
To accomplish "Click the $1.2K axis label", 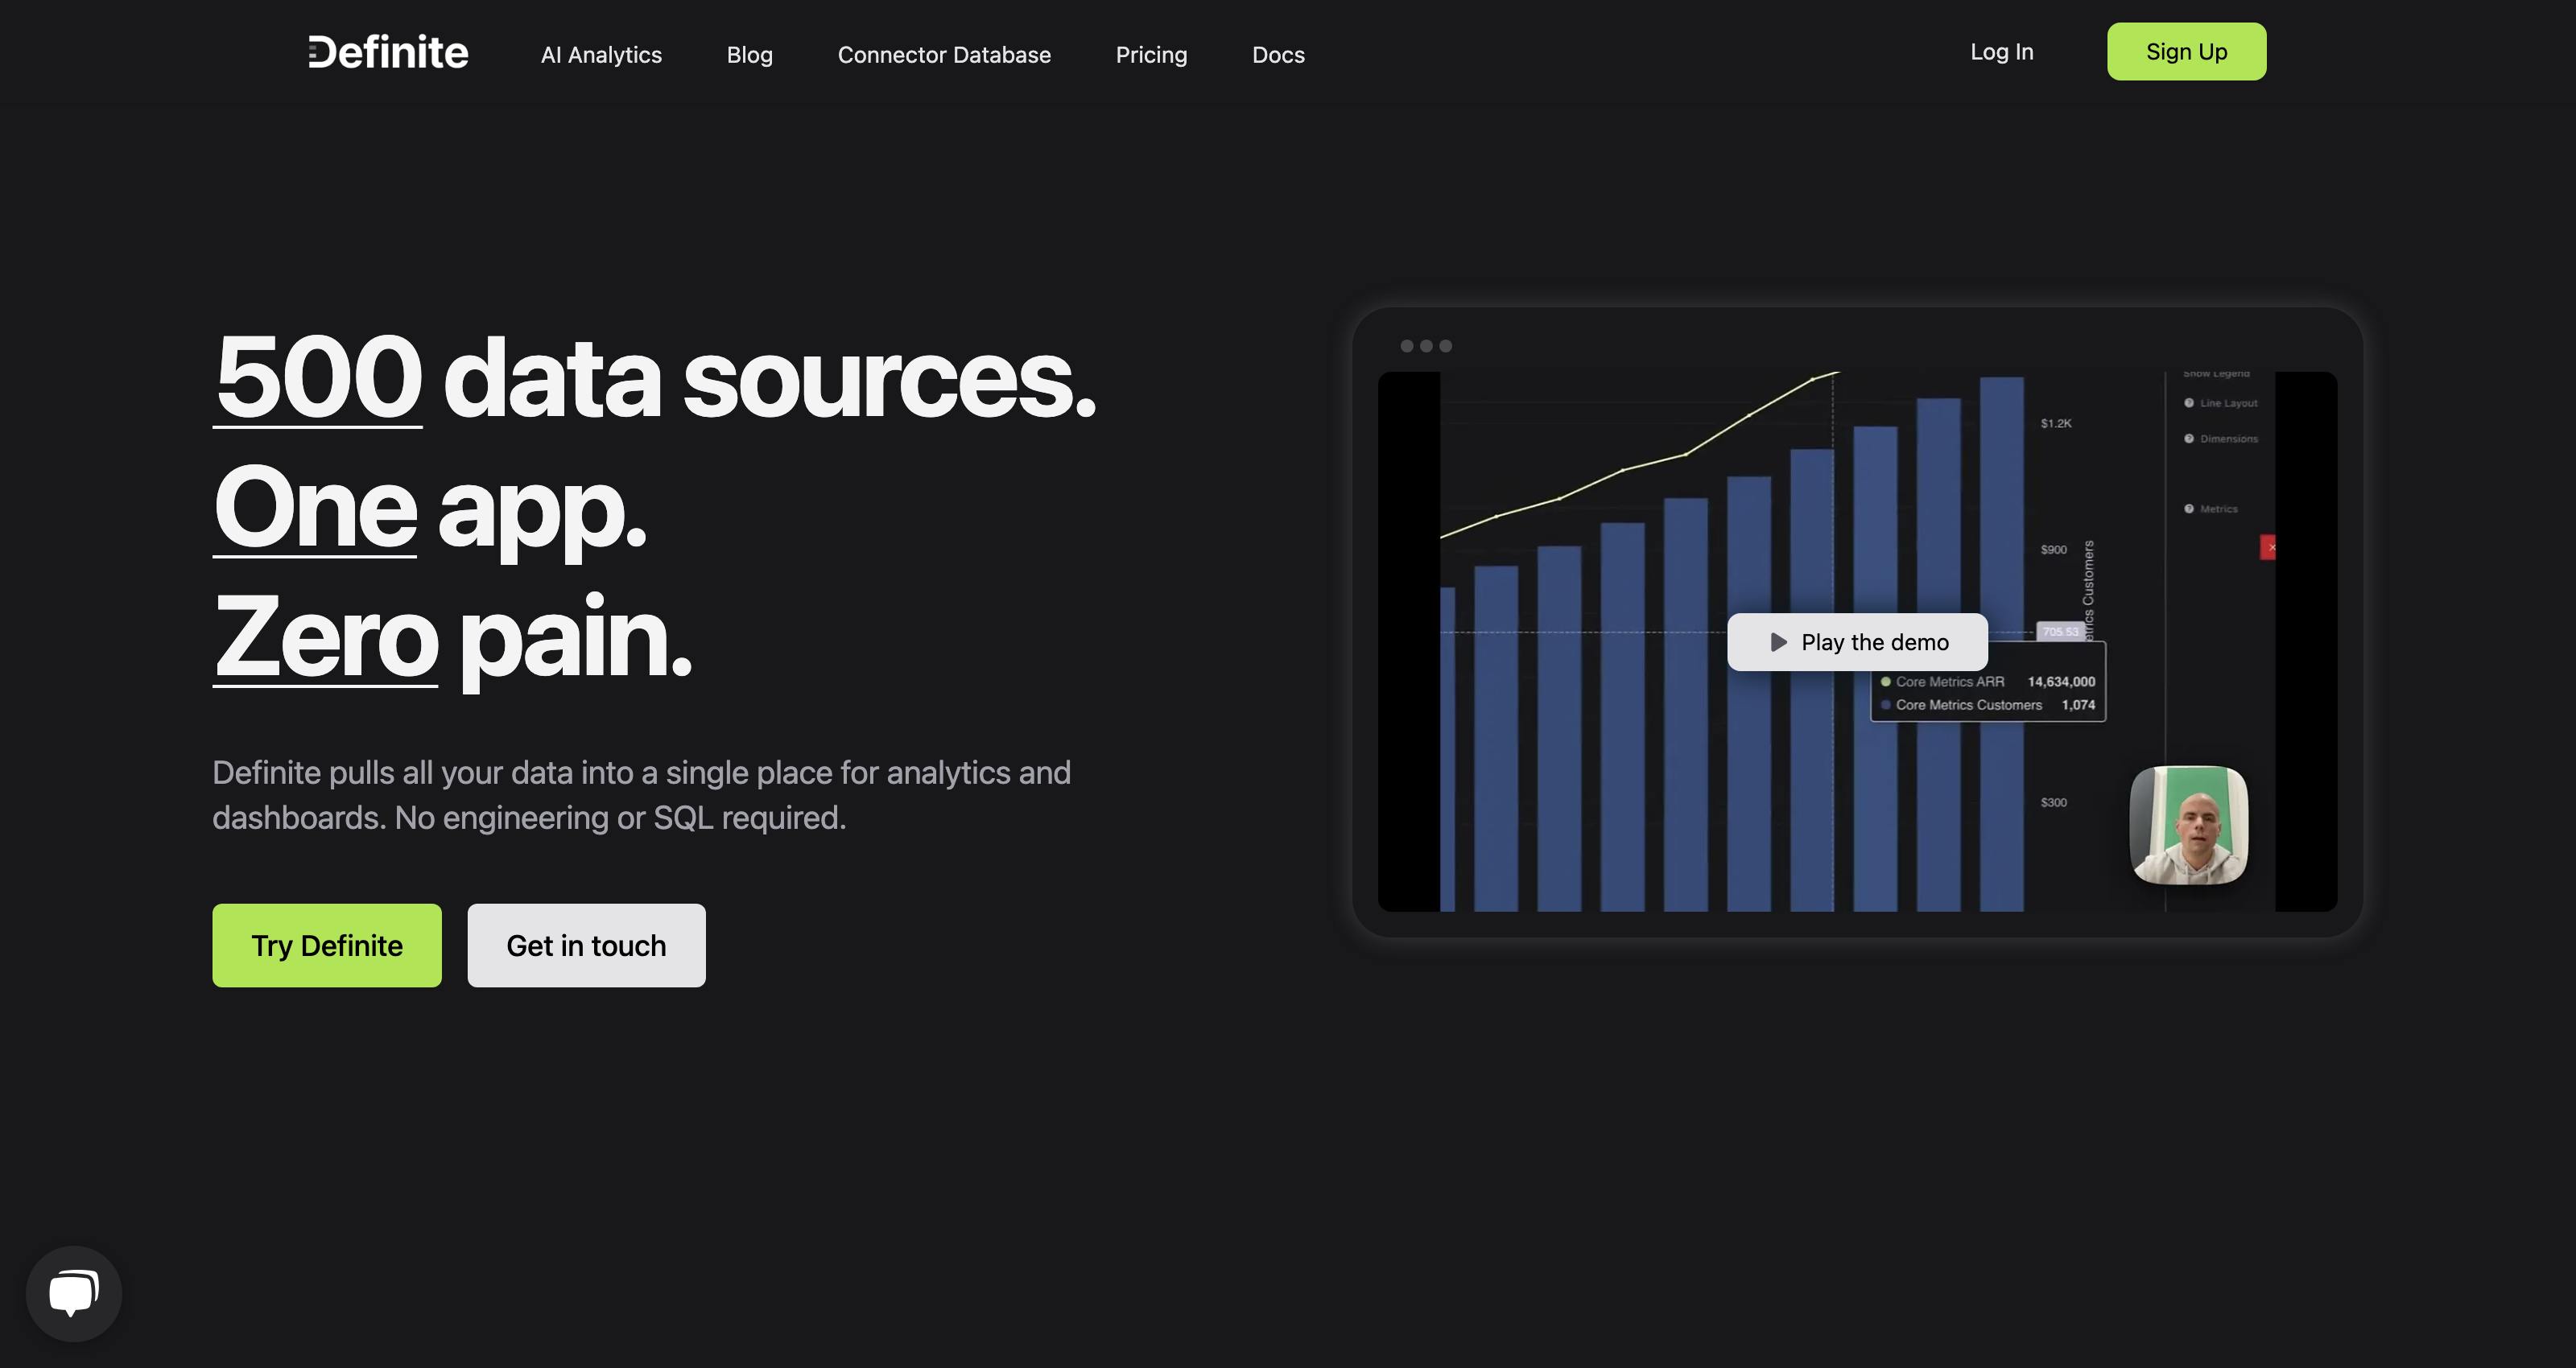I will click(x=2056, y=424).
